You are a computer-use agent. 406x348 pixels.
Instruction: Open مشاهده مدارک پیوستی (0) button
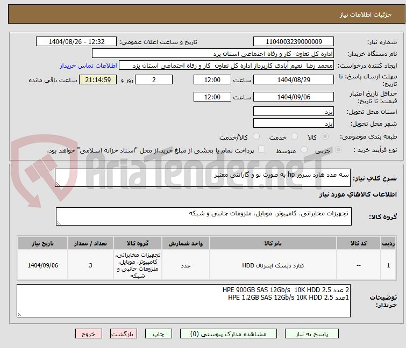pos(229,334)
